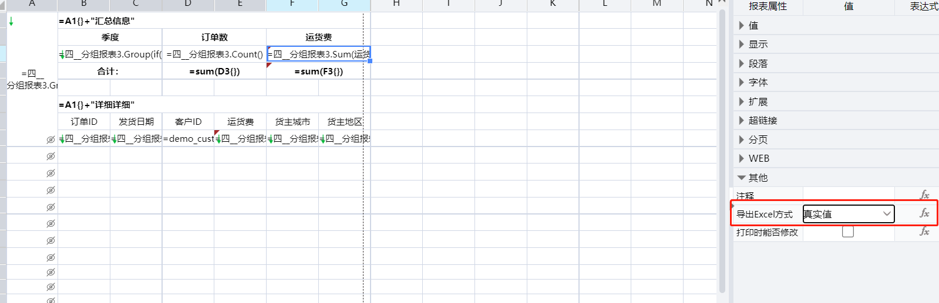Click the blue fill handle on cell F3
The height and width of the screenshot is (303, 939).
[370, 61]
